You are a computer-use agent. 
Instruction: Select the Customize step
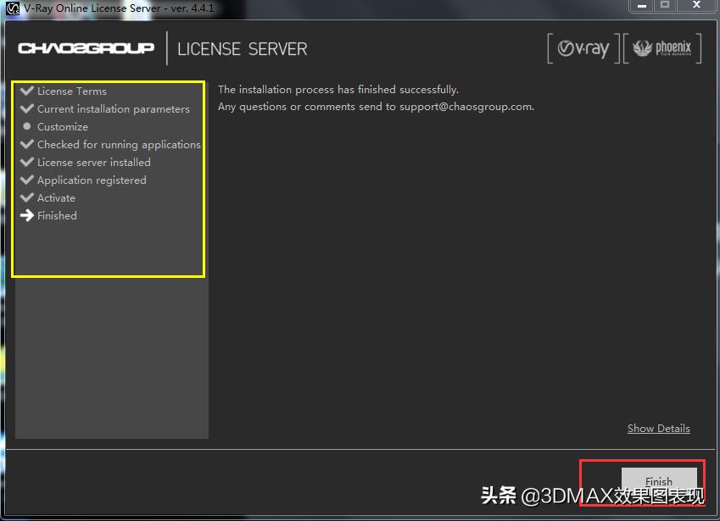[x=63, y=126]
